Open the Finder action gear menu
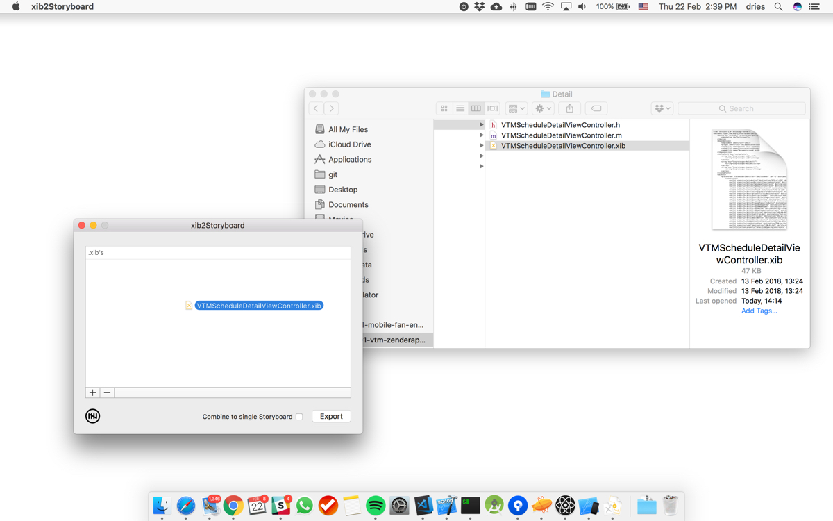 click(x=543, y=108)
